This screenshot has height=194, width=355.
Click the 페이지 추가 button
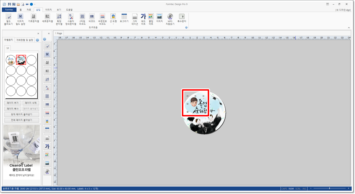tap(13, 103)
